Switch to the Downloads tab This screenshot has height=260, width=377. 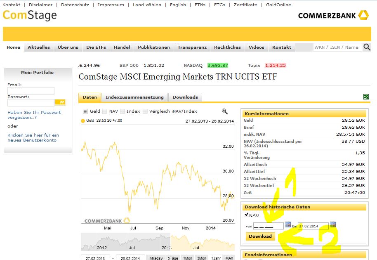tap(185, 97)
